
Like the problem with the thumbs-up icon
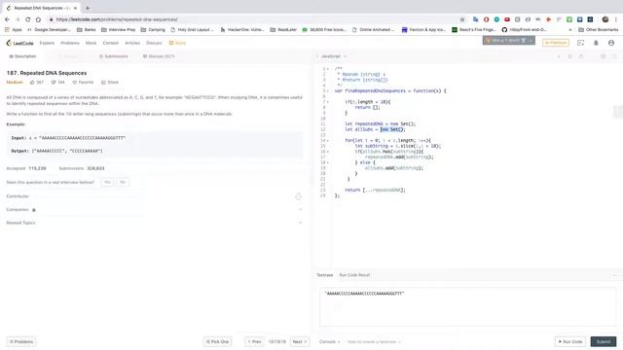32,82
